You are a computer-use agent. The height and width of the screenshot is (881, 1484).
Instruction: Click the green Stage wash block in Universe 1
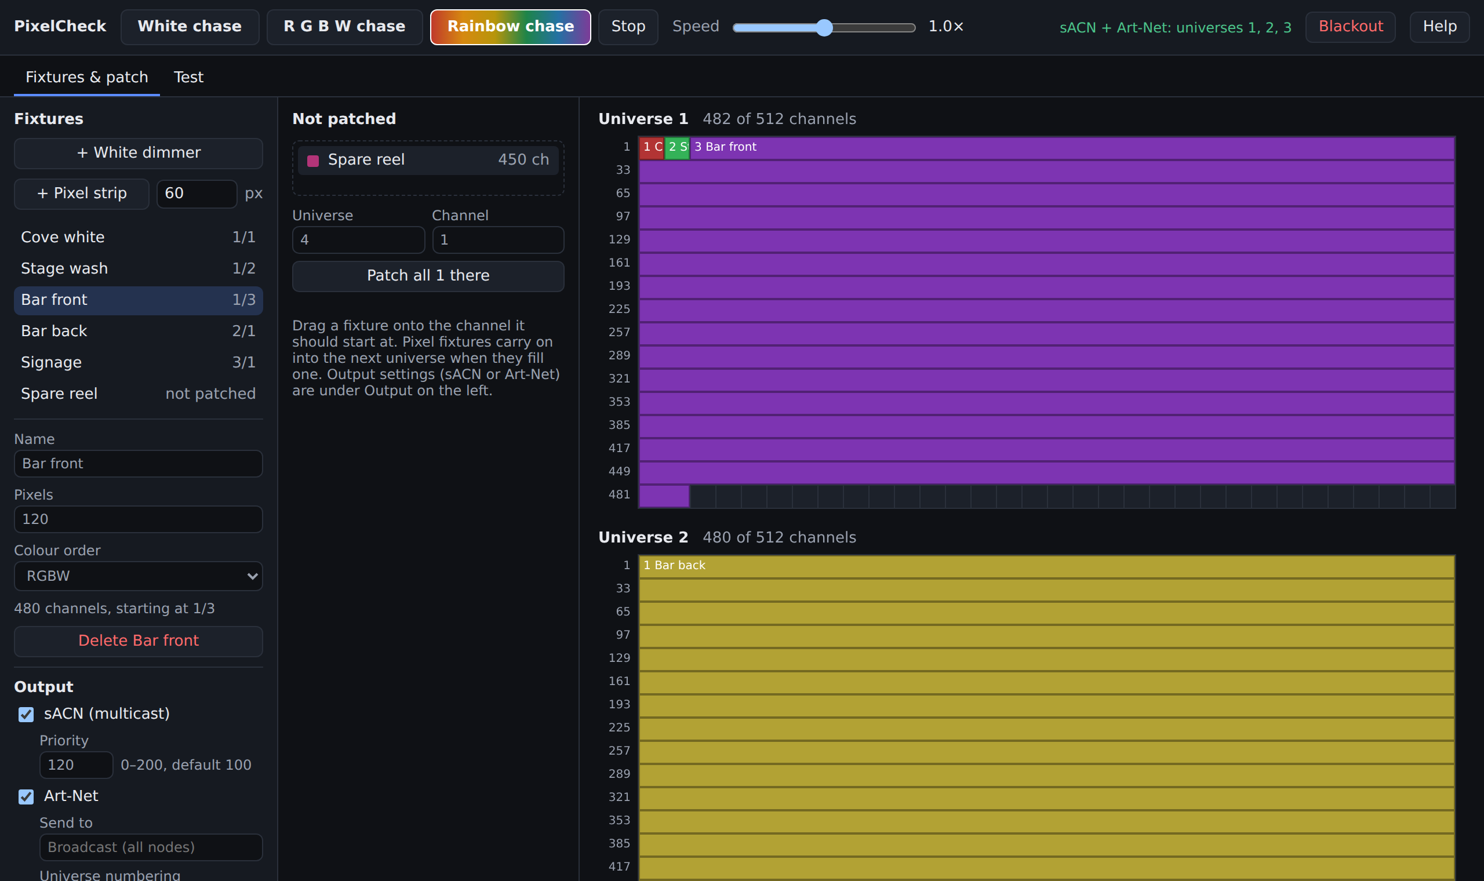tap(676, 148)
